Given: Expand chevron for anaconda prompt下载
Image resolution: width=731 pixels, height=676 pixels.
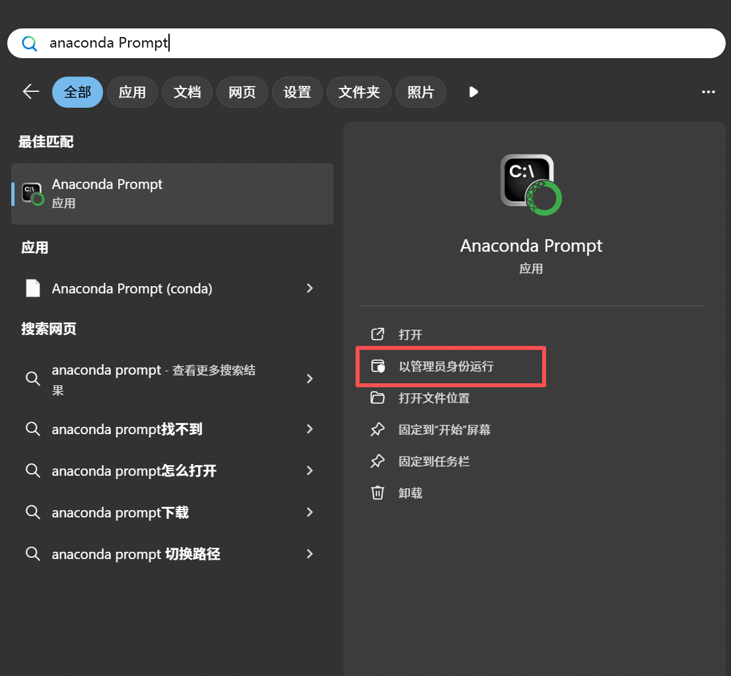Looking at the screenshot, I should coord(310,511).
